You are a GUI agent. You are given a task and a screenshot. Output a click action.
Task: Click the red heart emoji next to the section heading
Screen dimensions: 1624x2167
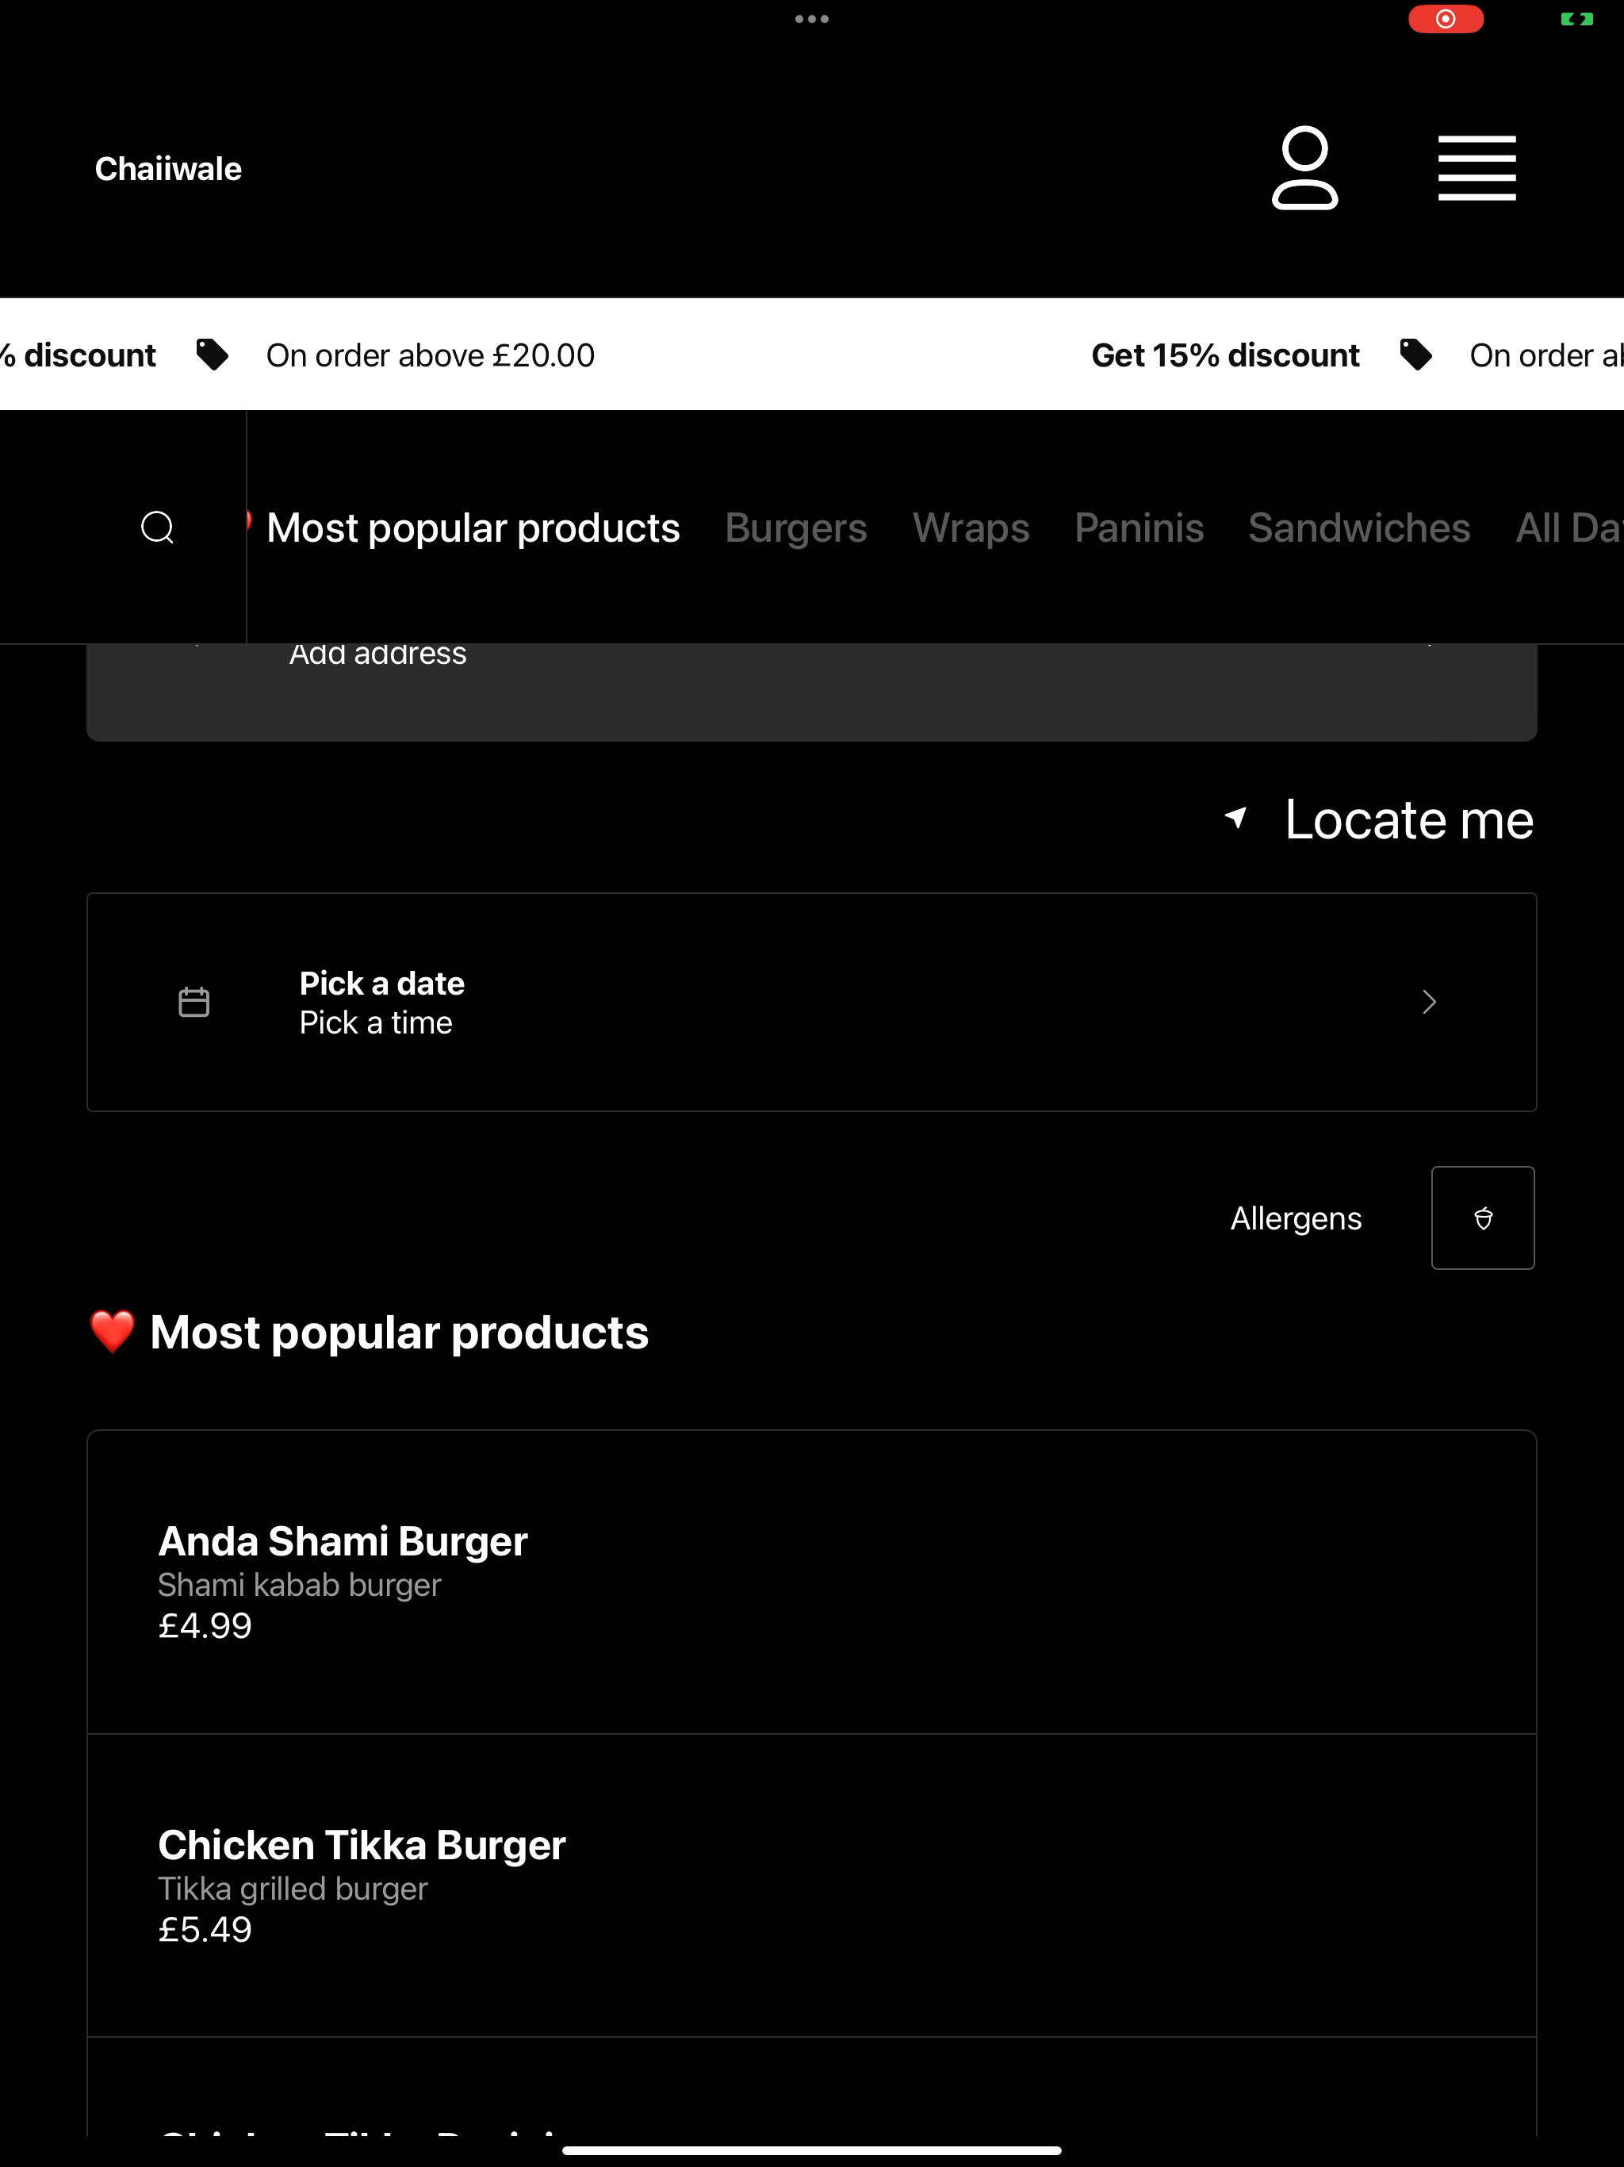coord(112,1333)
